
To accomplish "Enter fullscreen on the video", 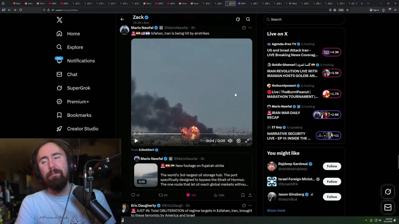I will coord(247,141).
